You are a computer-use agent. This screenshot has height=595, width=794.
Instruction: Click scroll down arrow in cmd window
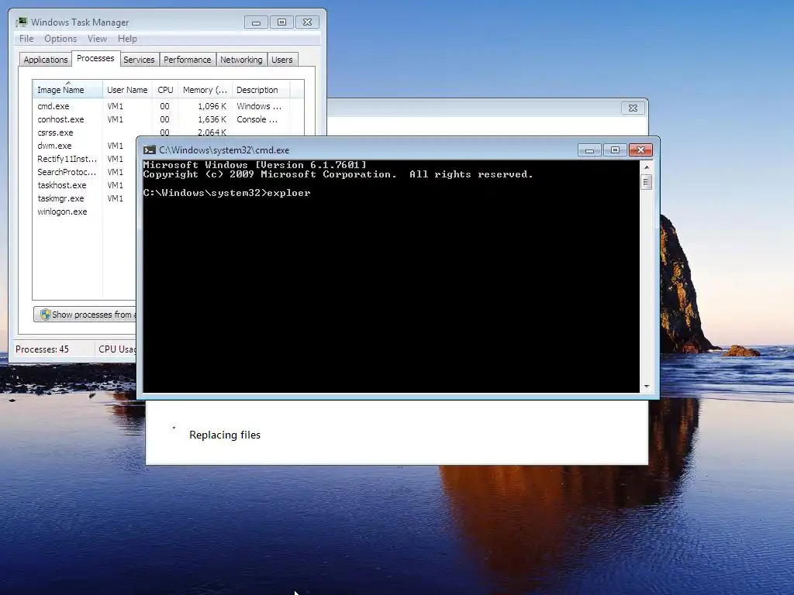pyautogui.click(x=646, y=387)
